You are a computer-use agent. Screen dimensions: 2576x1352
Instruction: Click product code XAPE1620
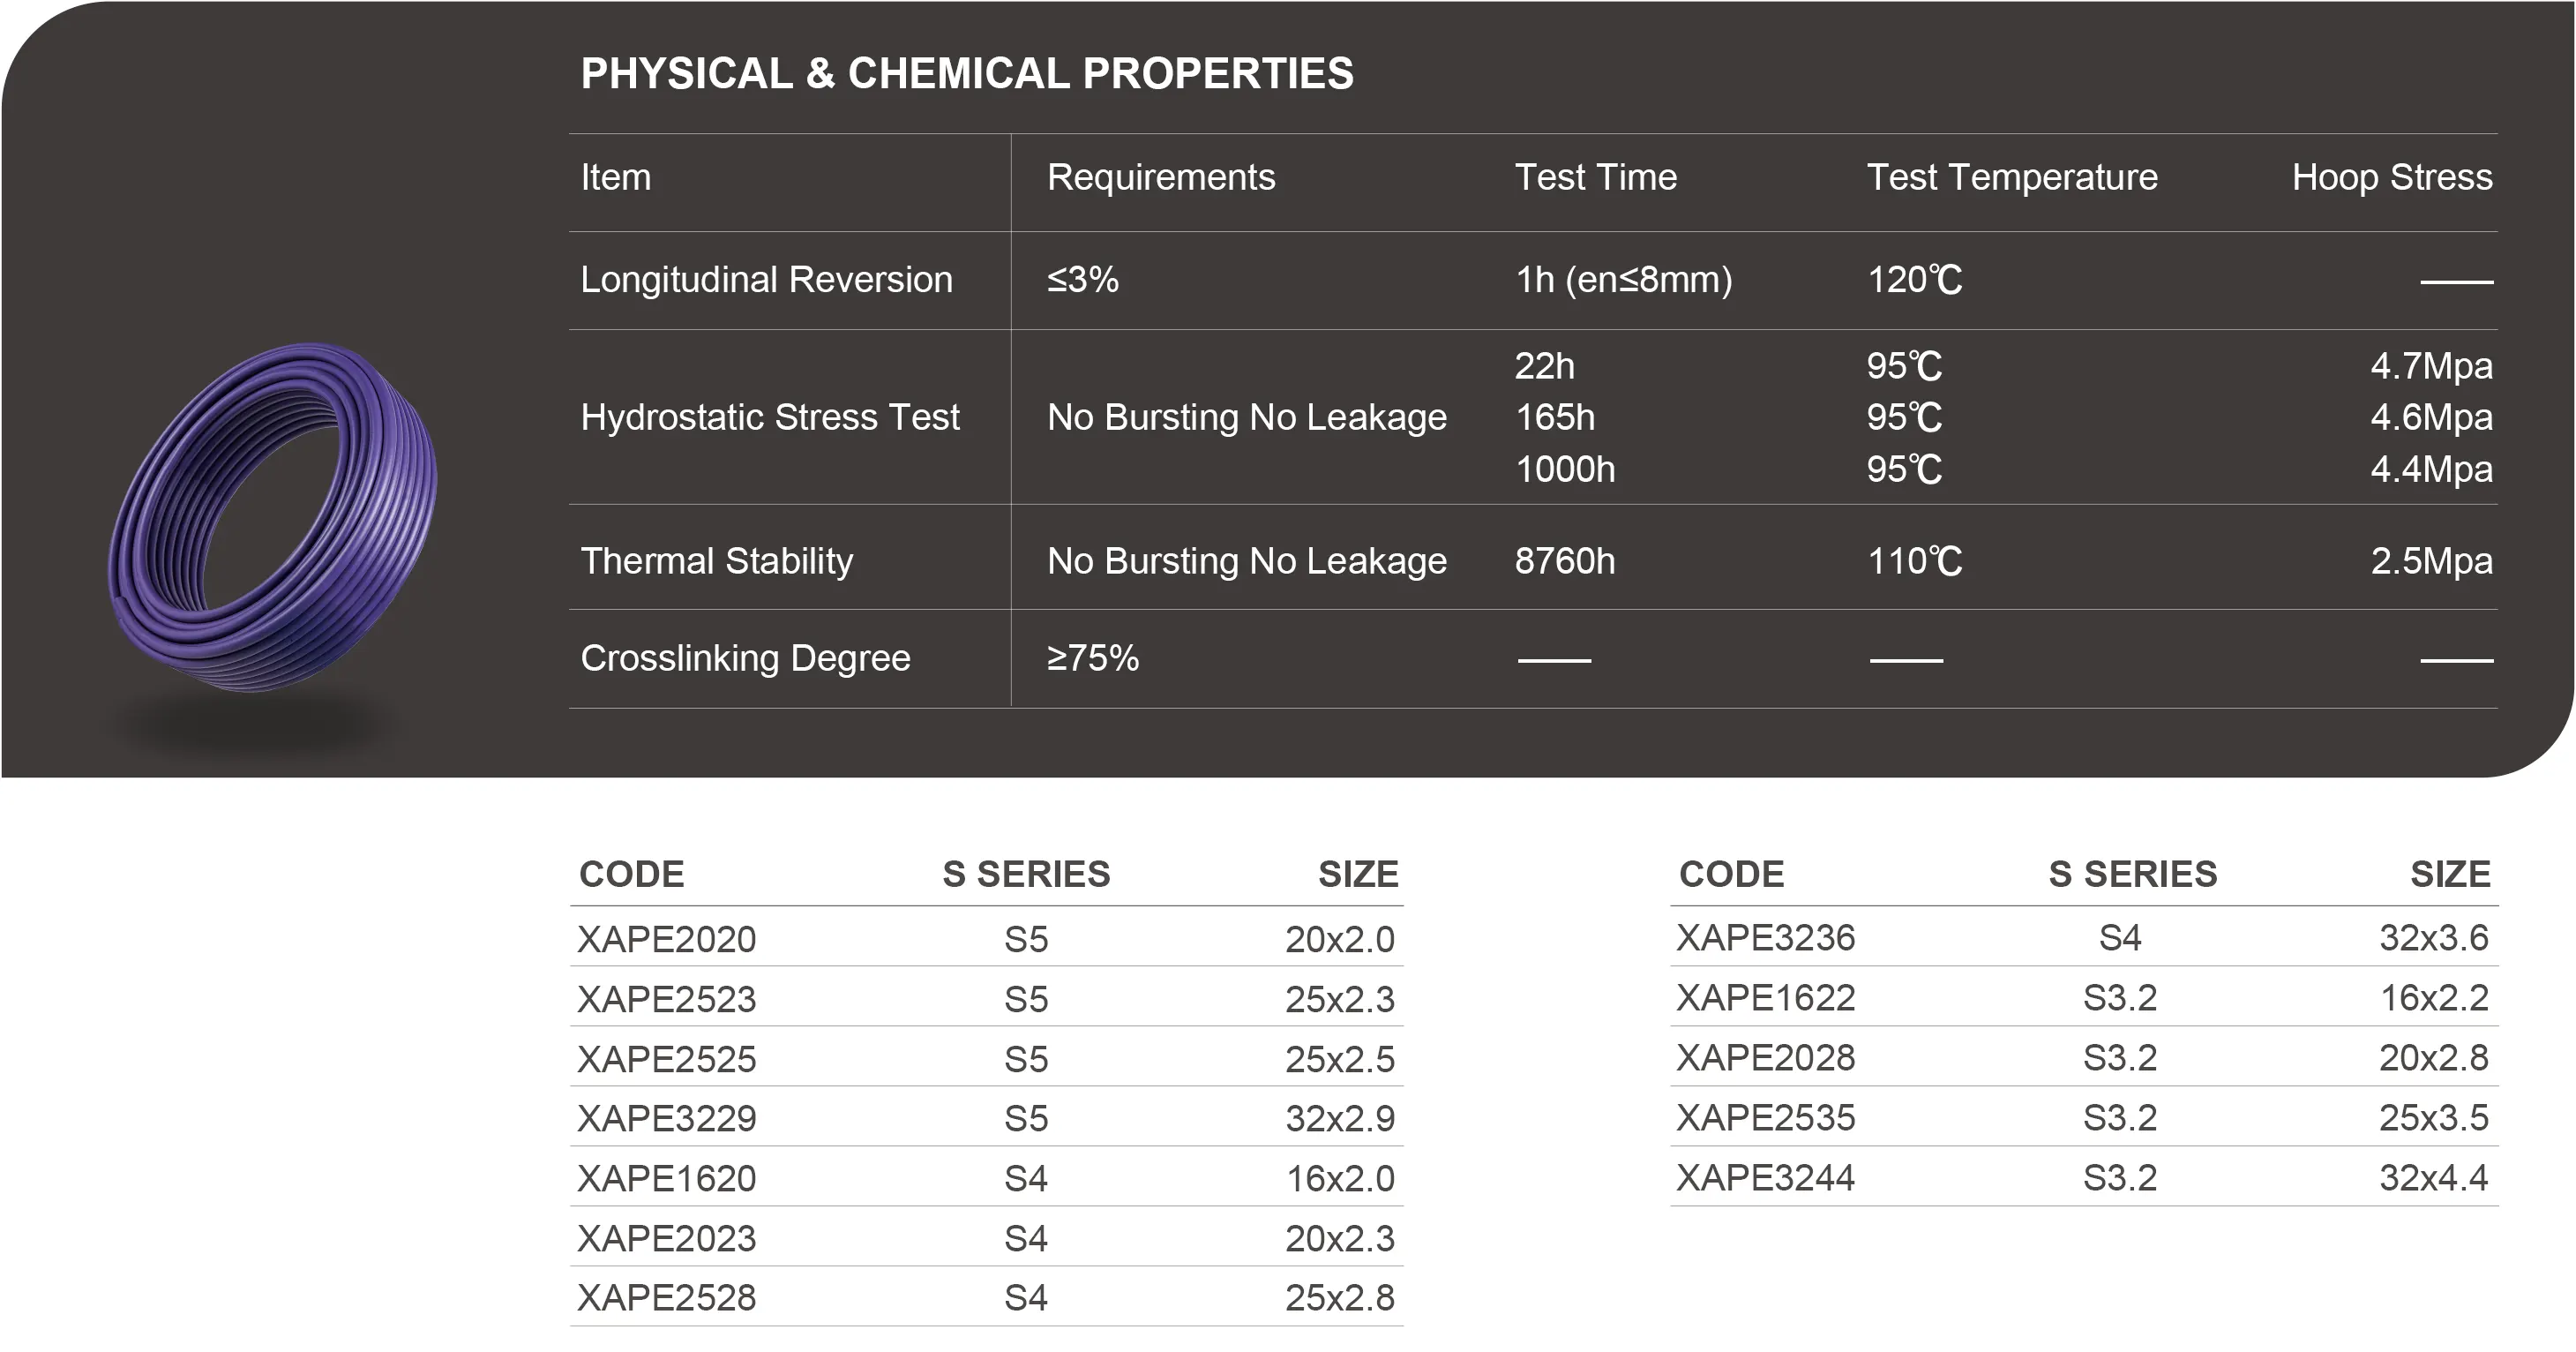coord(666,1179)
